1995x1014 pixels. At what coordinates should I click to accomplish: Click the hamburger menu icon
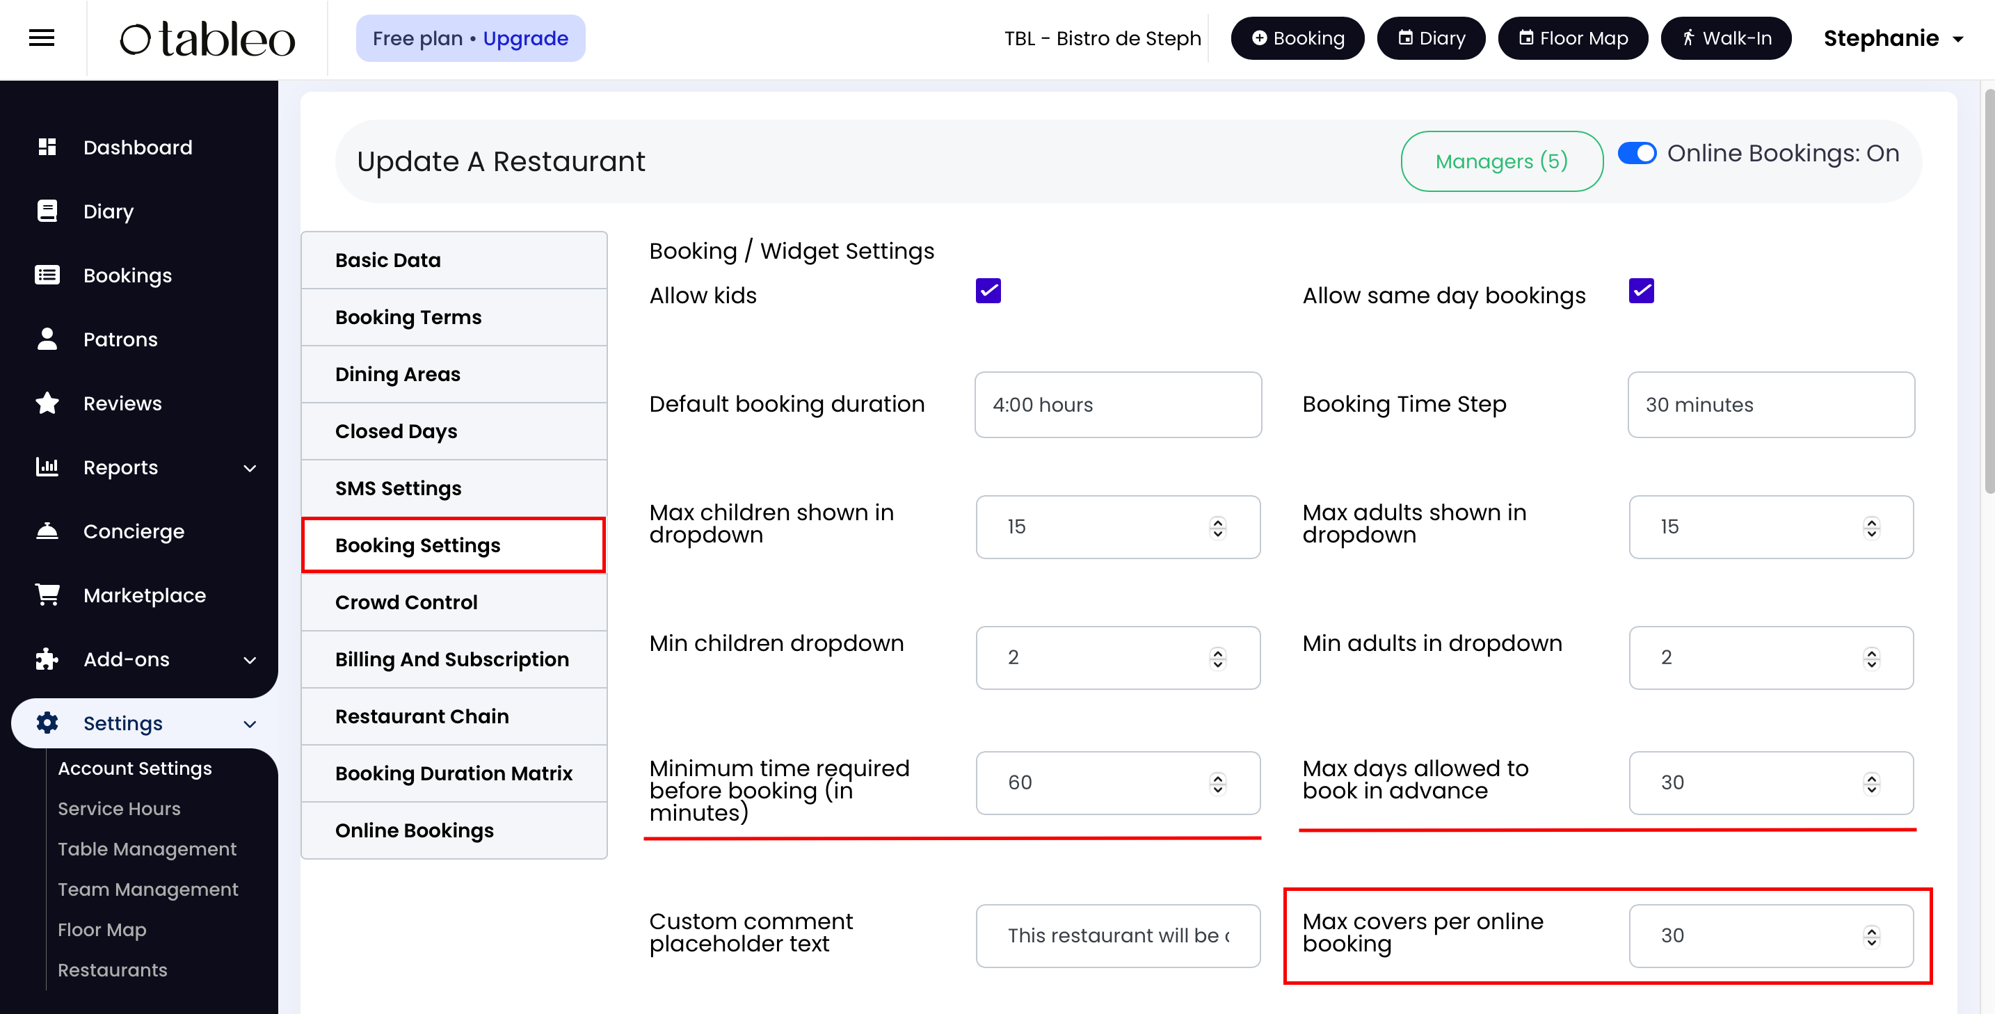tap(41, 38)
